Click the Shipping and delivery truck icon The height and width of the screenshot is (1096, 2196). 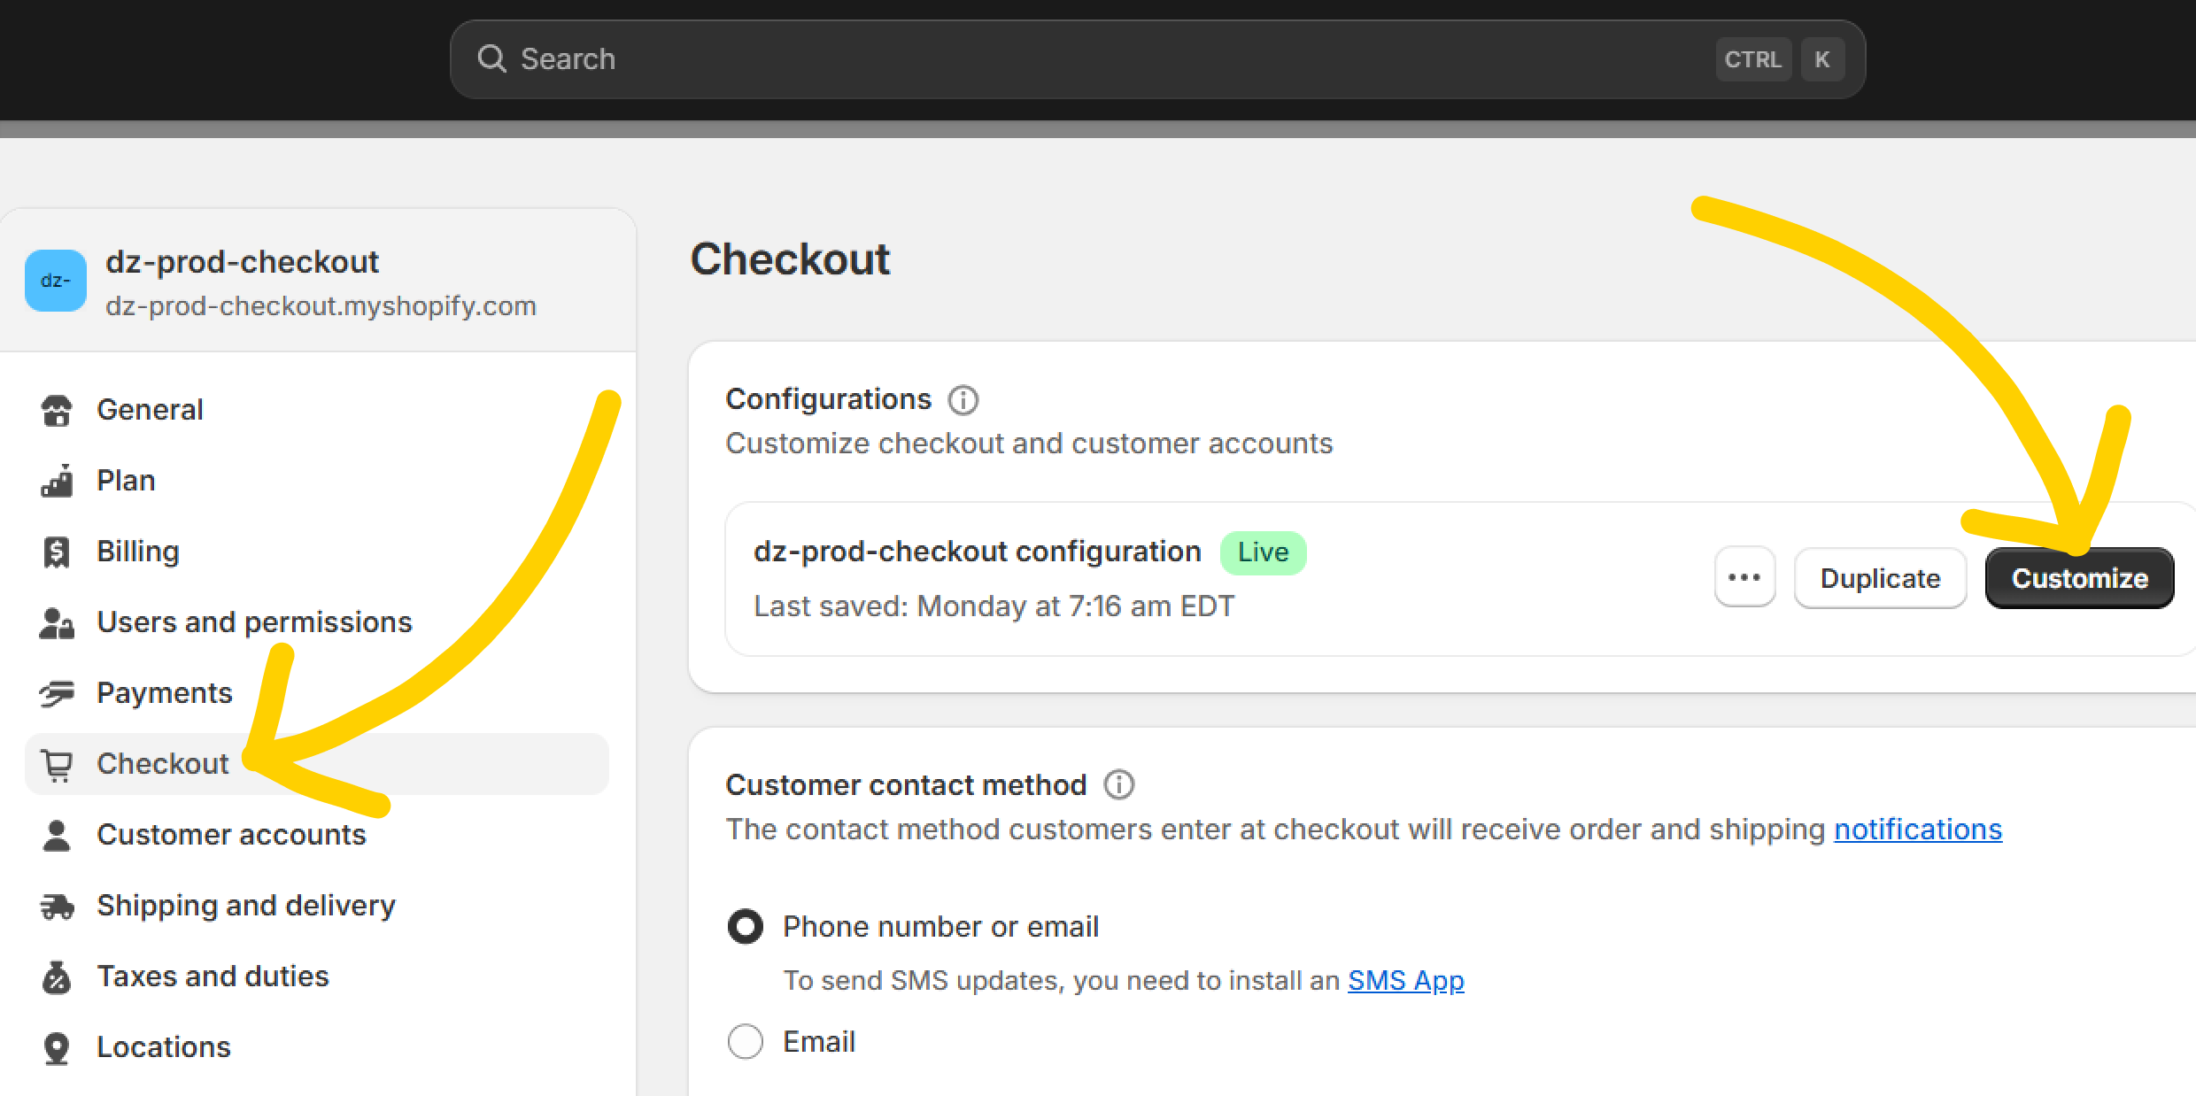coord(57,906)
